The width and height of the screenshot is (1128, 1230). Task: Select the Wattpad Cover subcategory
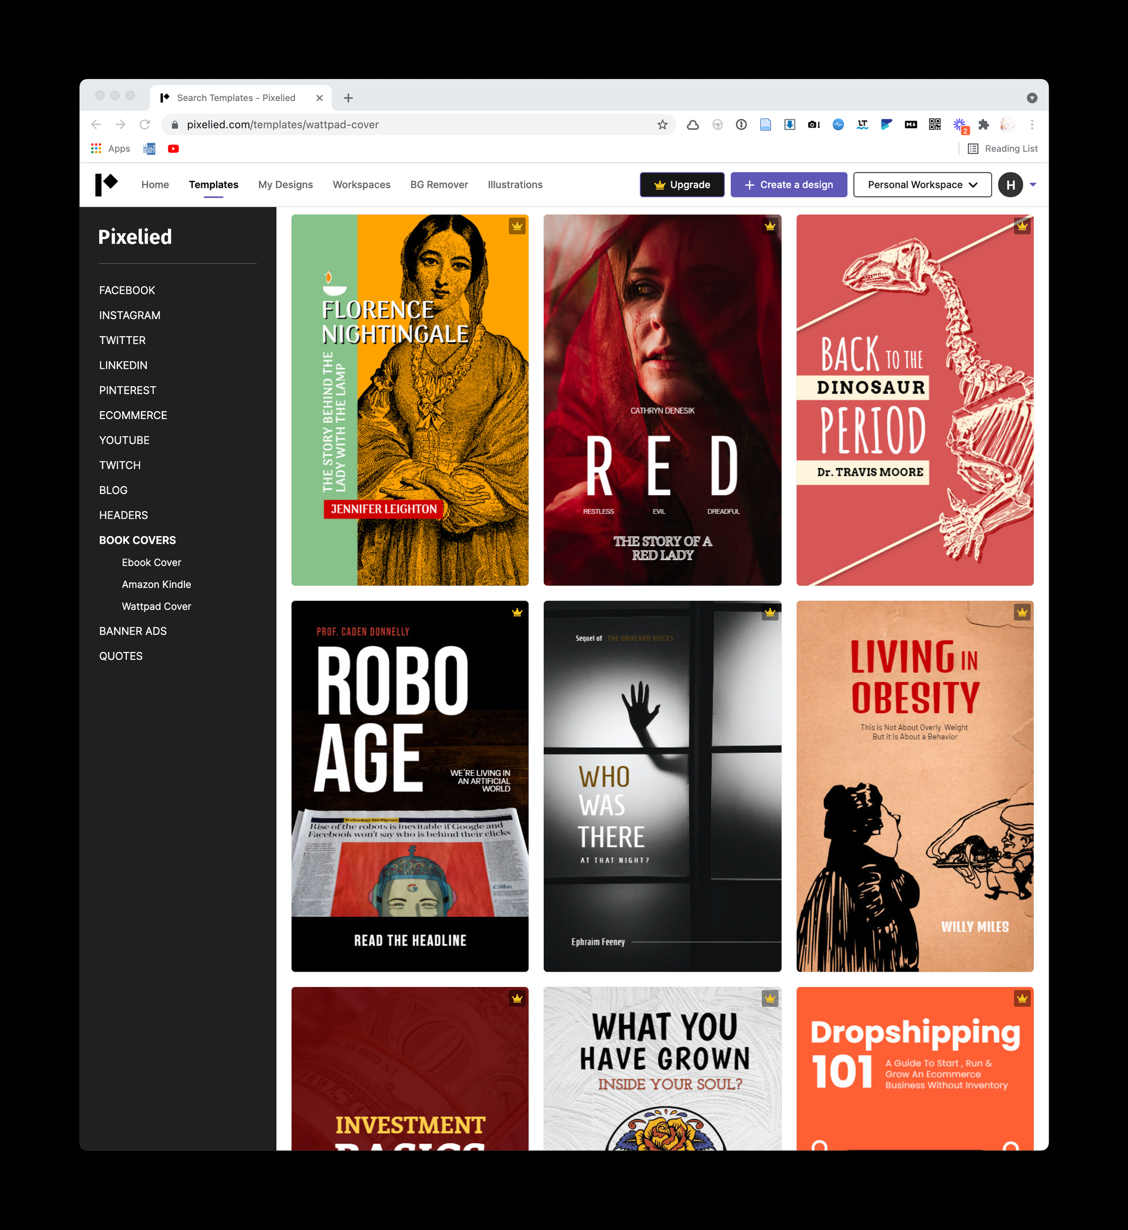click(156, 606)
